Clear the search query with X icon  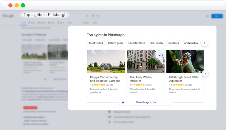click(87, 16)
